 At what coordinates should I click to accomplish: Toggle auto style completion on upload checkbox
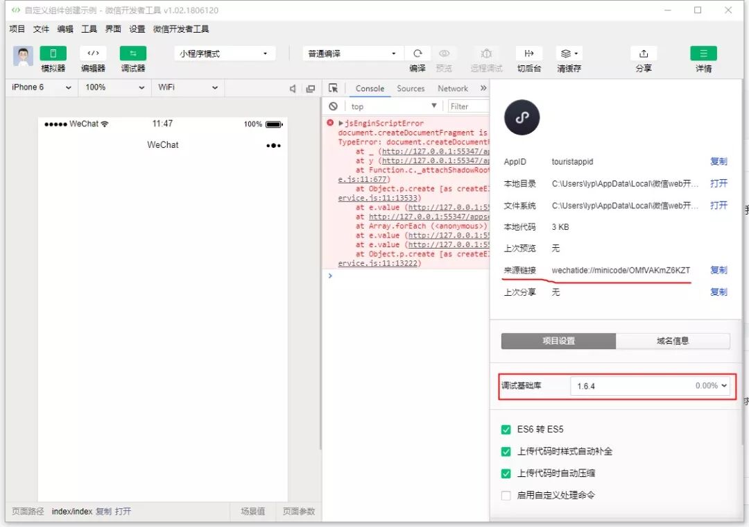[506, 451]
